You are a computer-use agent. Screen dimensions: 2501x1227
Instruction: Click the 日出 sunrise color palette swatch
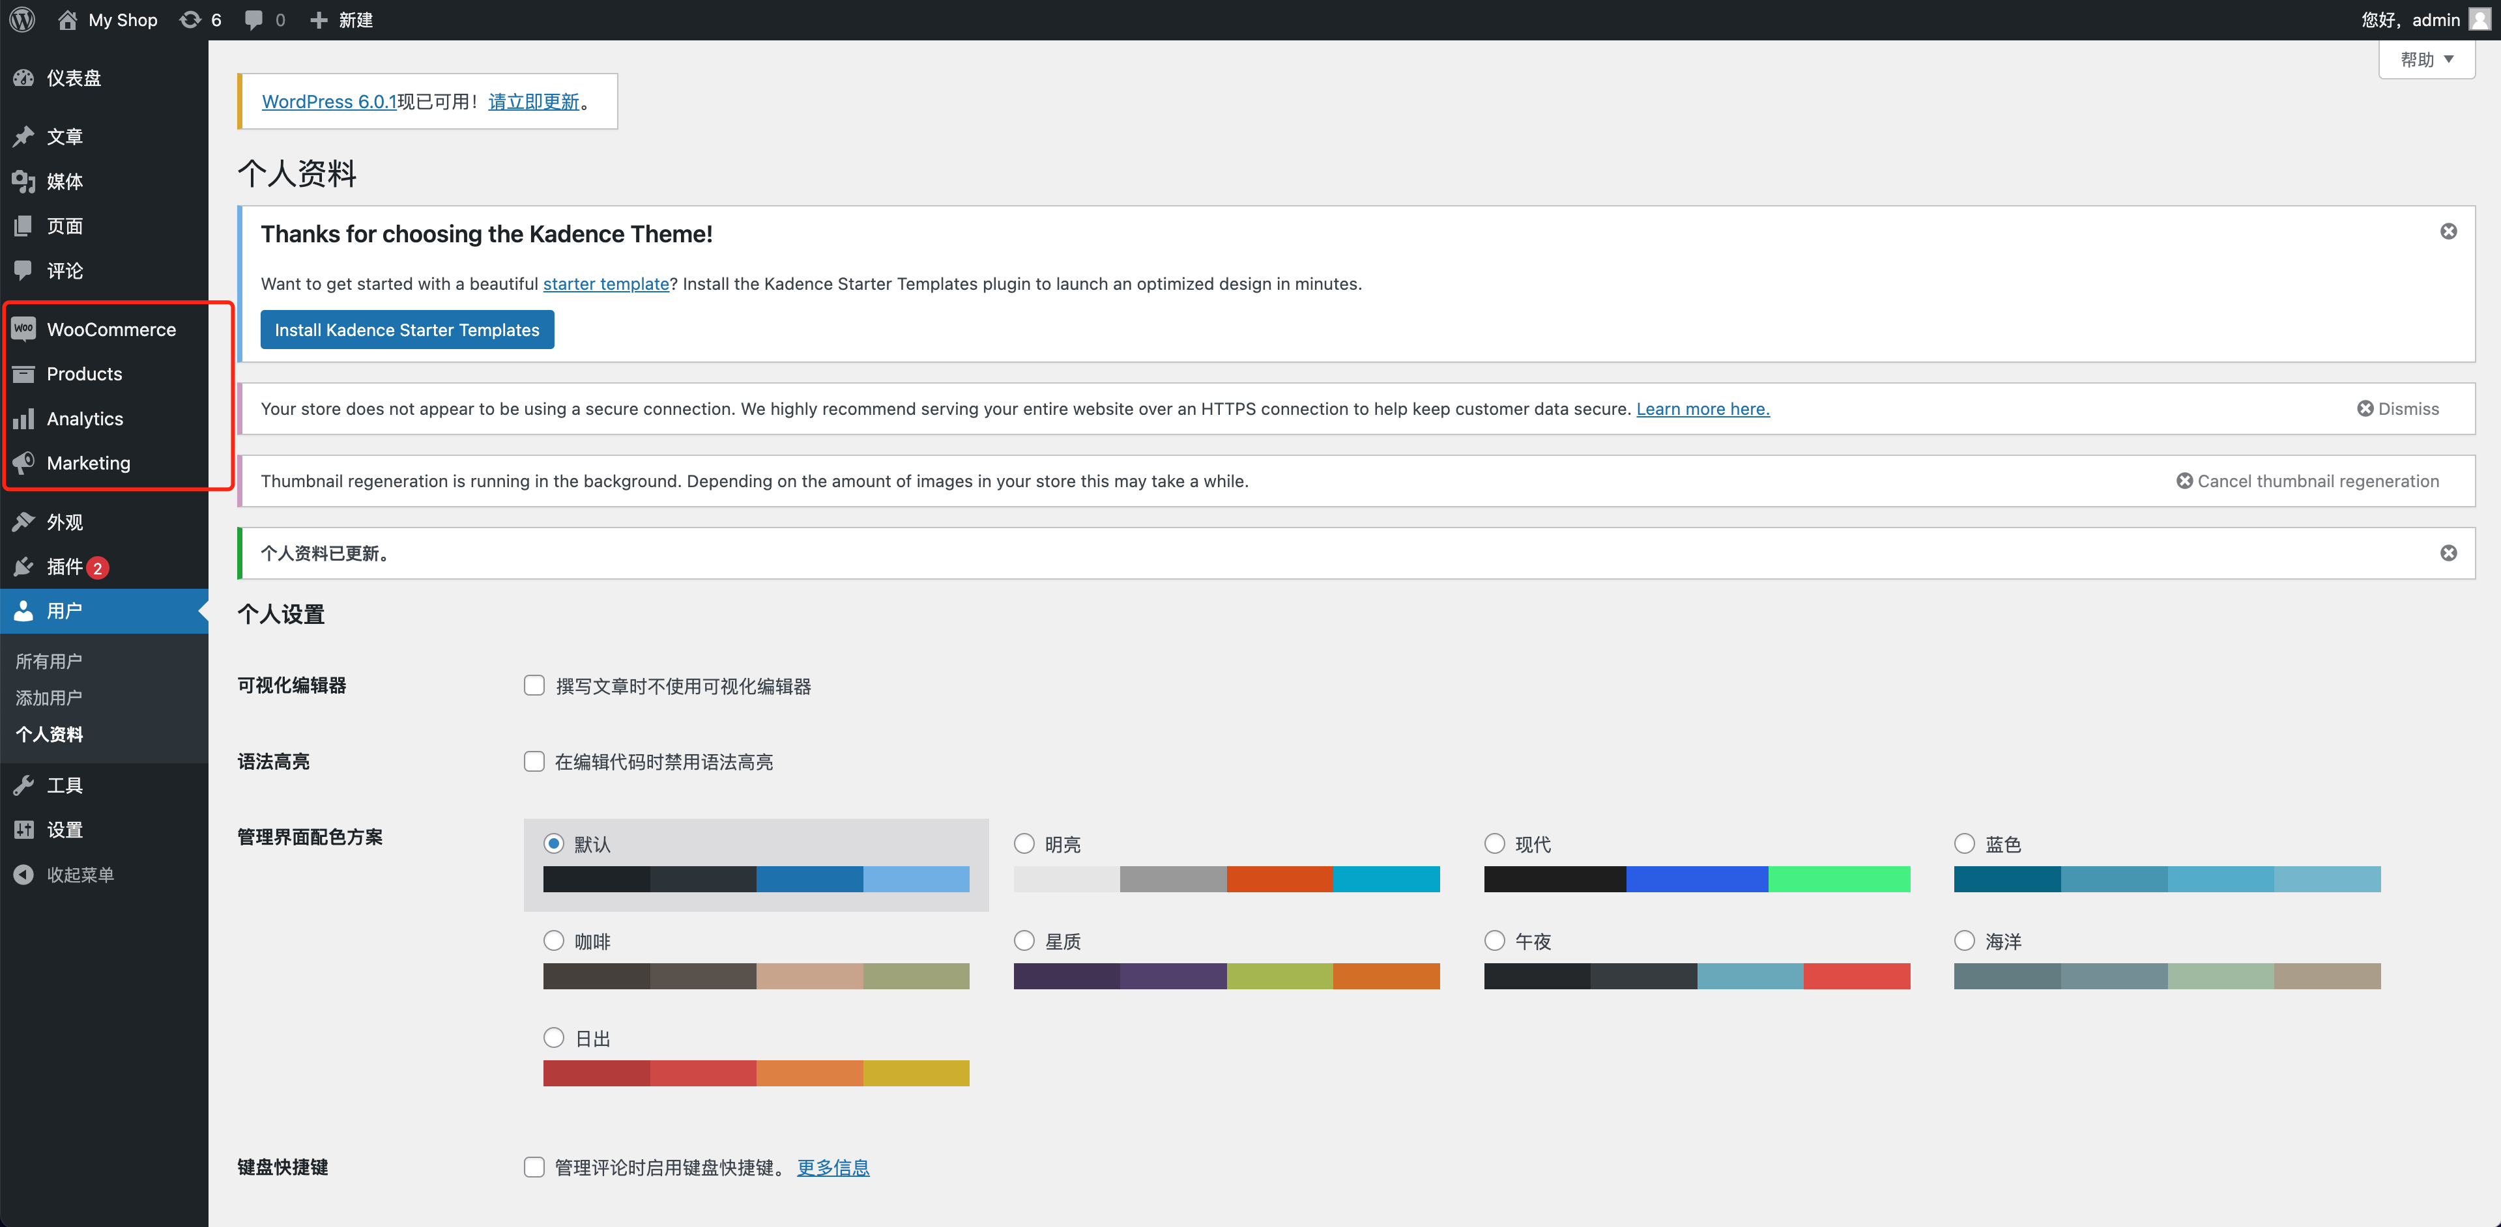point(755,1073)
